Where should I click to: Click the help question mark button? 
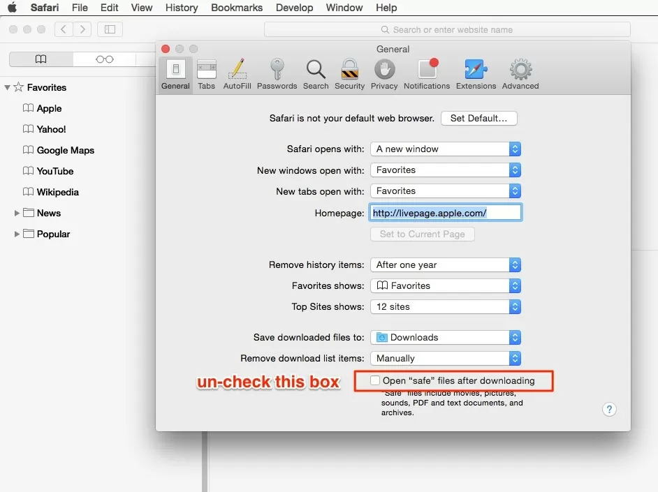click(x=609, y=410)
